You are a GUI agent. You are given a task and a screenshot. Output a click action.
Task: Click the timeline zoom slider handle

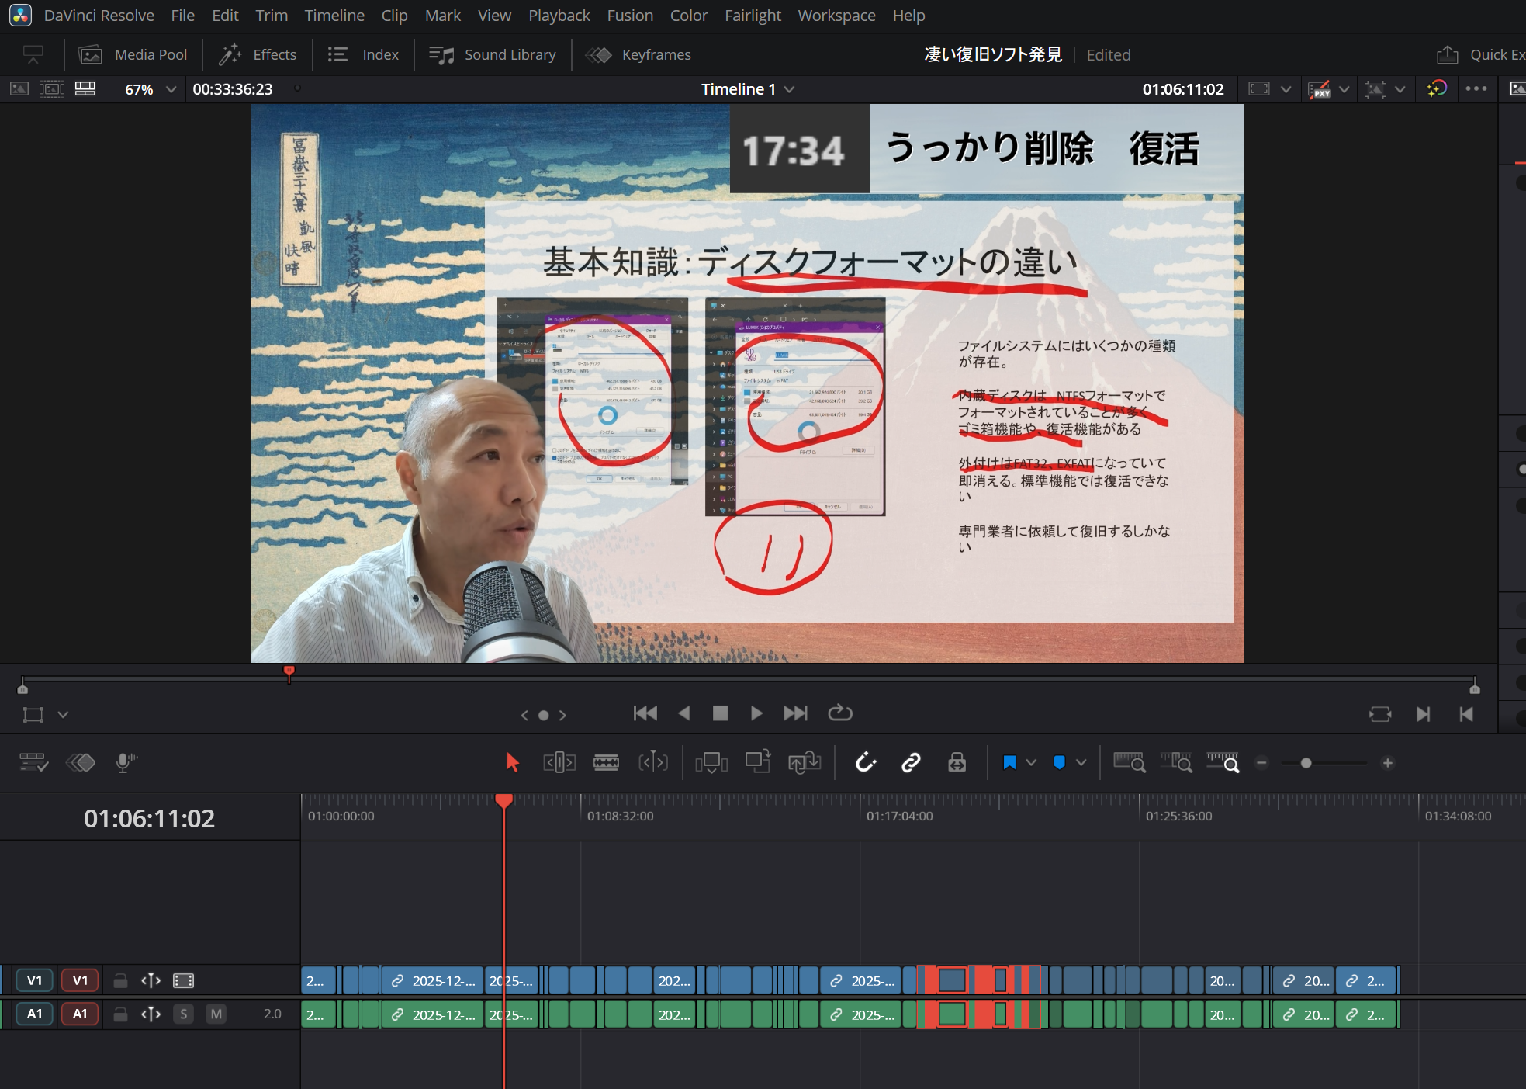tap(1306, 763)
